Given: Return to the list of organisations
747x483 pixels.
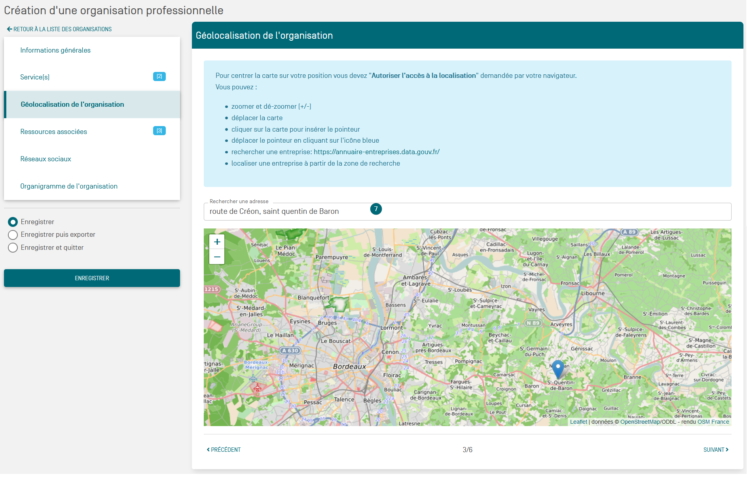Looking at the screenshot, I should click(x=59, y=29).
